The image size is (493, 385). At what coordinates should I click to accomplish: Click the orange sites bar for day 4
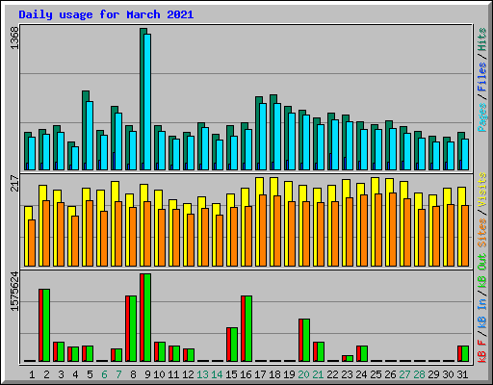(75, 241)
